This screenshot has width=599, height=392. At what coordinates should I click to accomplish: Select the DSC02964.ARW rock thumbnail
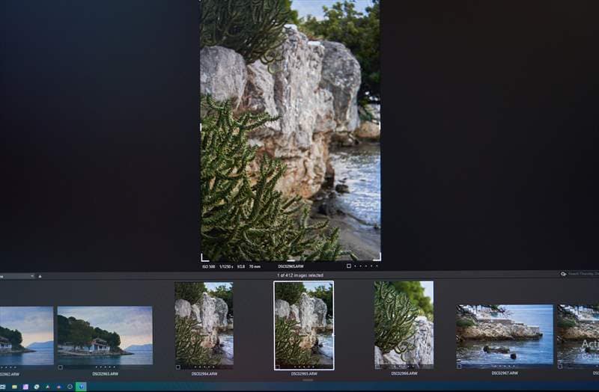click(204, 325)
